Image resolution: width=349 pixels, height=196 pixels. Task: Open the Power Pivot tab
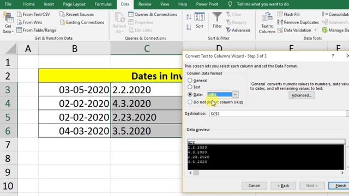[x=207, y=4]
